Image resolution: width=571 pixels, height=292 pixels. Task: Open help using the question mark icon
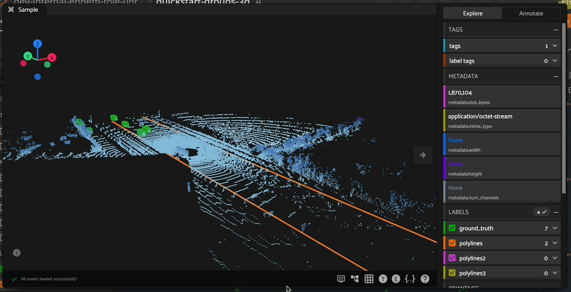point(424,279)
